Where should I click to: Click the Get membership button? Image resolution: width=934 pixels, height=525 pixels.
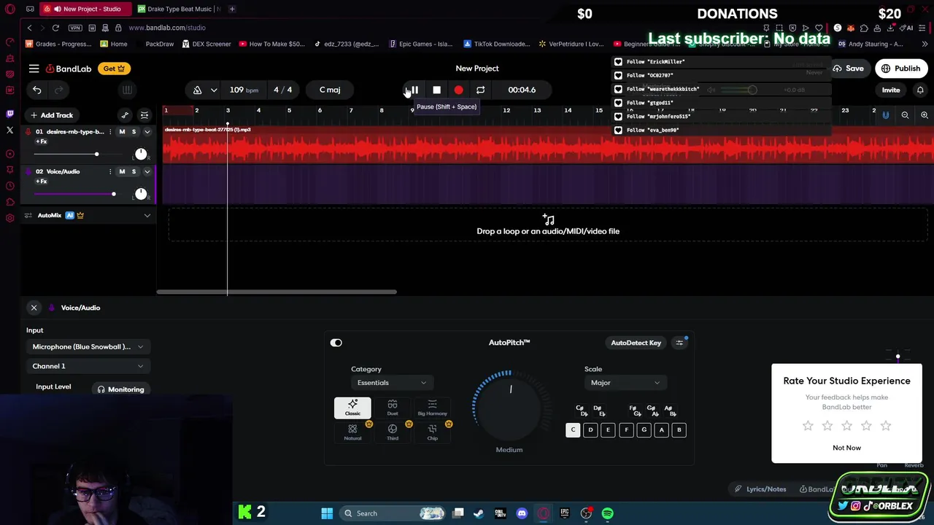coord(114,69)
